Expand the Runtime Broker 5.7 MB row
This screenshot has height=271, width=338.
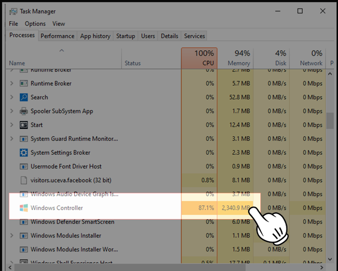pyautogui.click(x=12, y=83)
